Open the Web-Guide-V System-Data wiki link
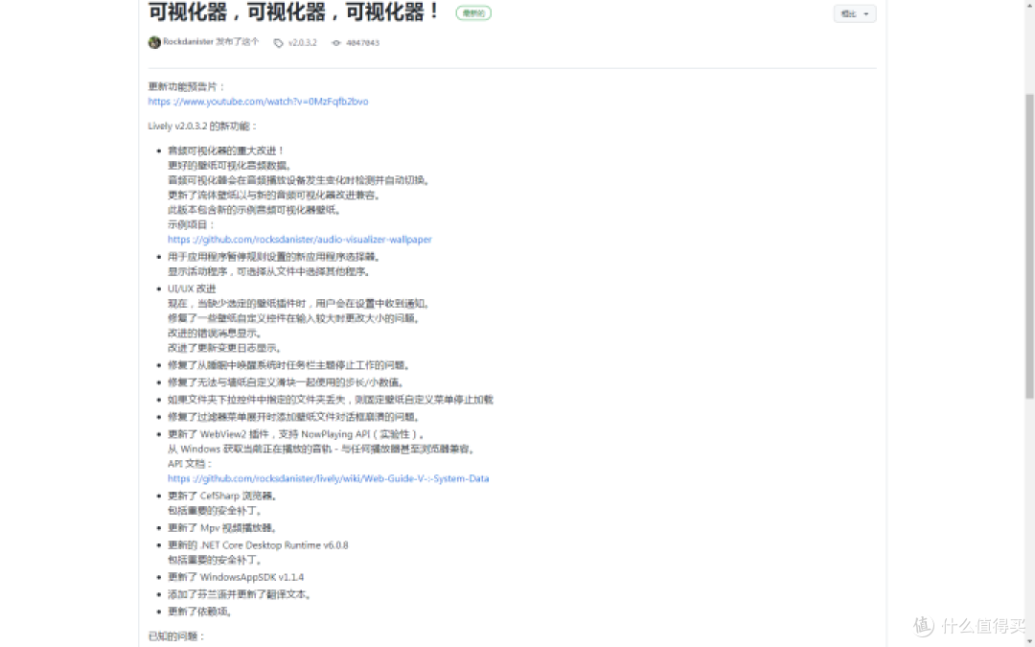The height and width of the screenshot is (647, 1035). 328,478
